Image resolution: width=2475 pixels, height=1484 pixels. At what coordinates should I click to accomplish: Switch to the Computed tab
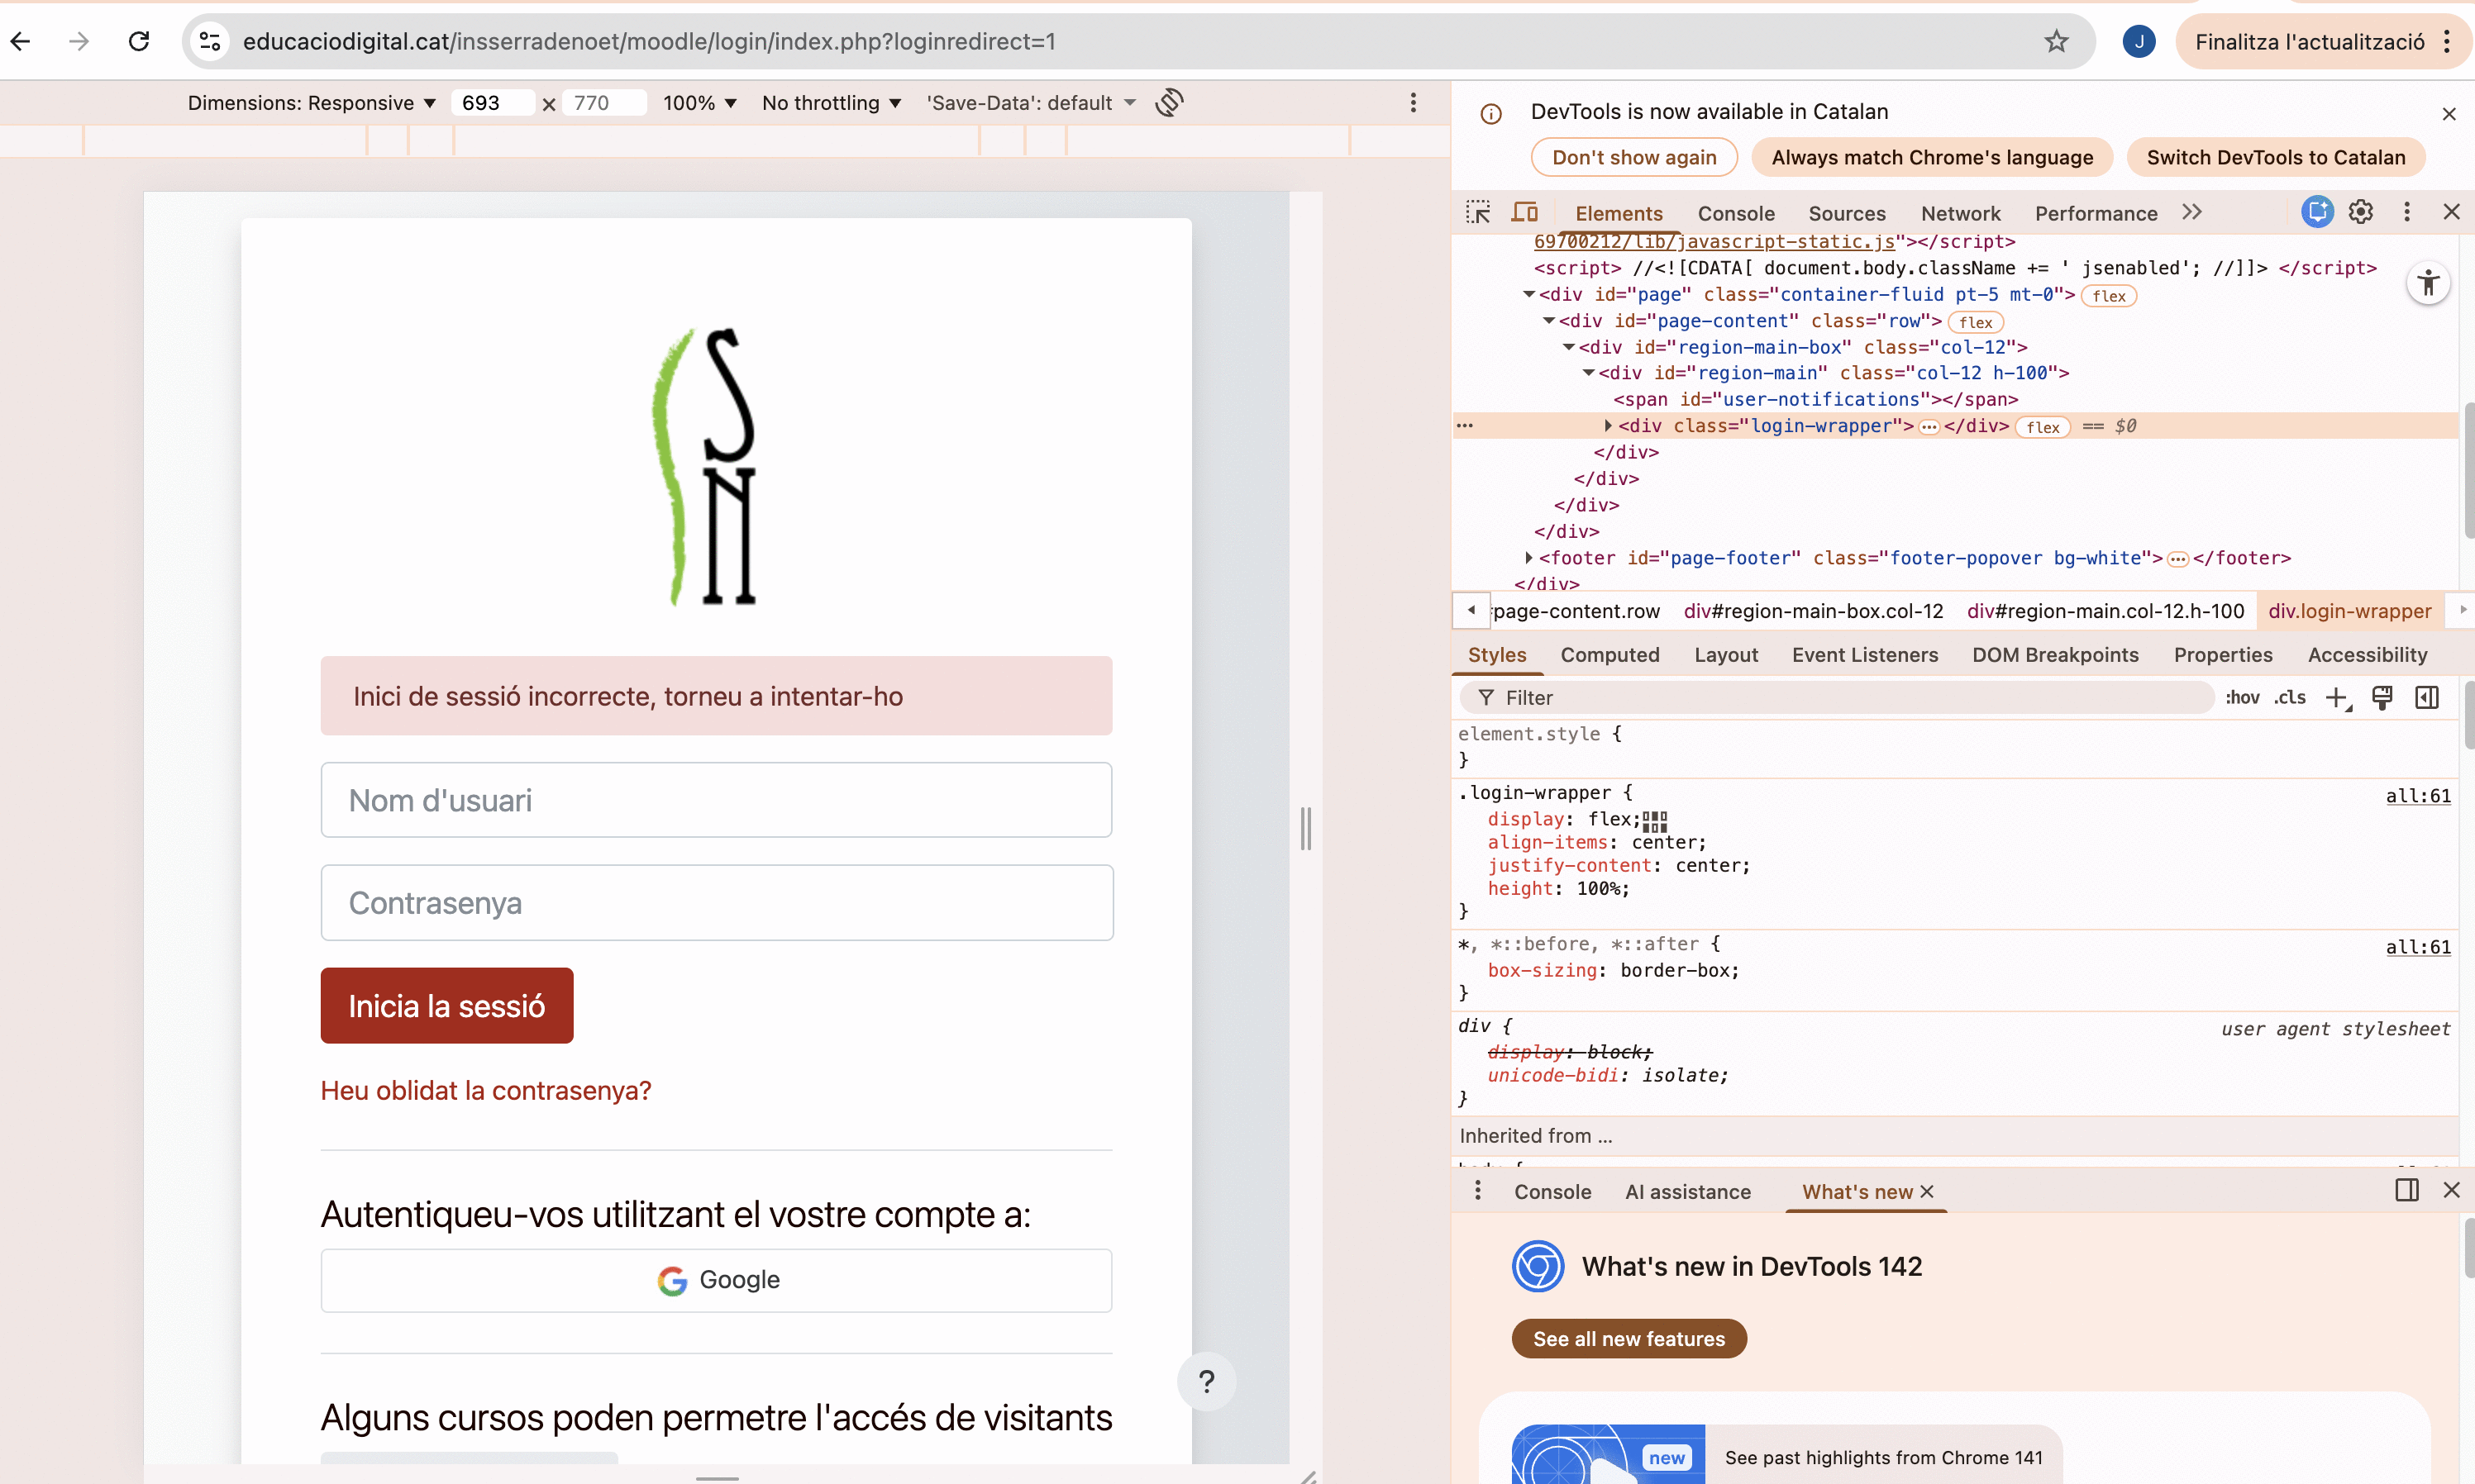click(1609, 655)
